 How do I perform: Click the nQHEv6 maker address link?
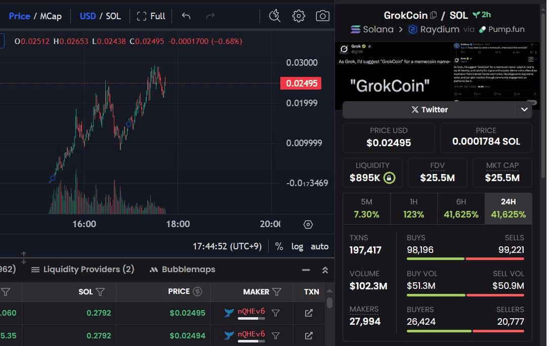click(251, 312)
